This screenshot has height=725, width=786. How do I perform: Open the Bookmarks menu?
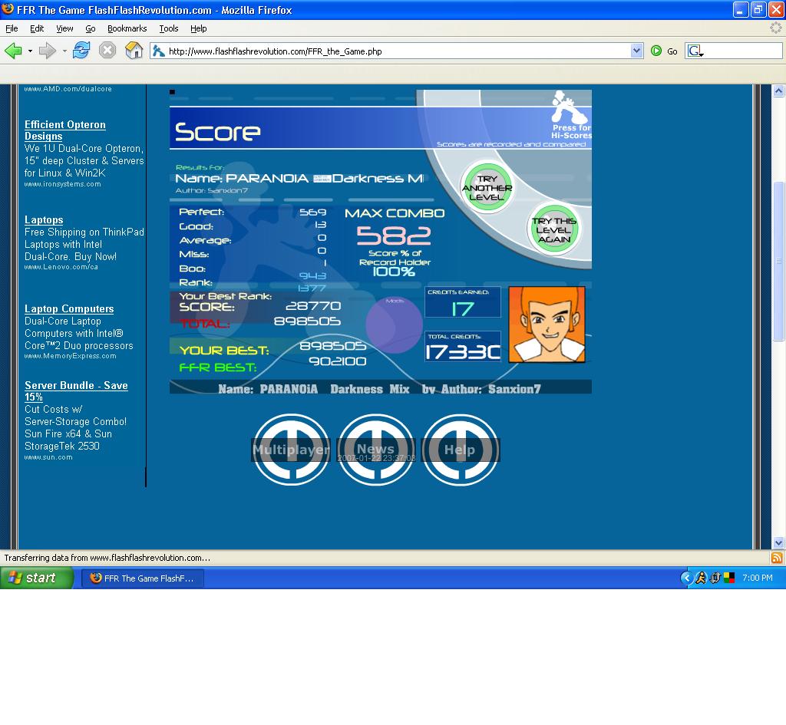[x=127, y=28]
